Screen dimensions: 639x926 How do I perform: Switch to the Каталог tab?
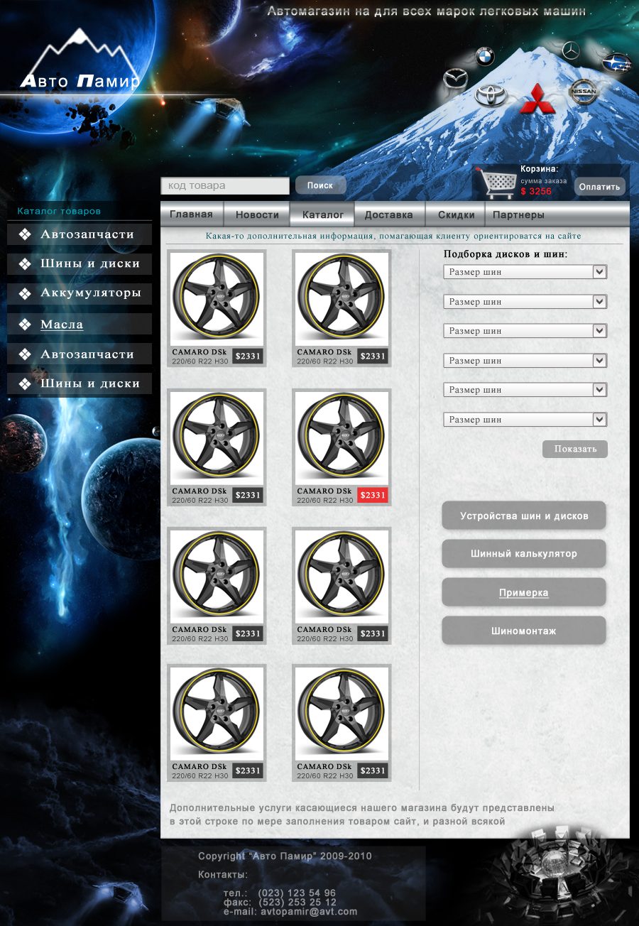pyautogui.click(x=322, y=214)
